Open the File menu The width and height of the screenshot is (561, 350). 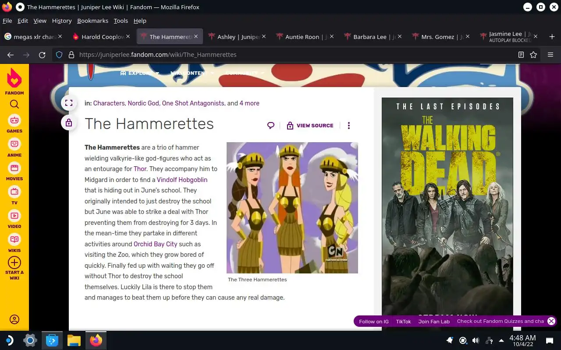(7, 21)
